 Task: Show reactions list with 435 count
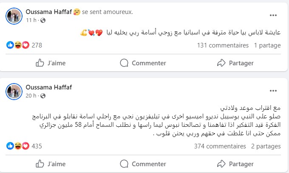point(37,146)
